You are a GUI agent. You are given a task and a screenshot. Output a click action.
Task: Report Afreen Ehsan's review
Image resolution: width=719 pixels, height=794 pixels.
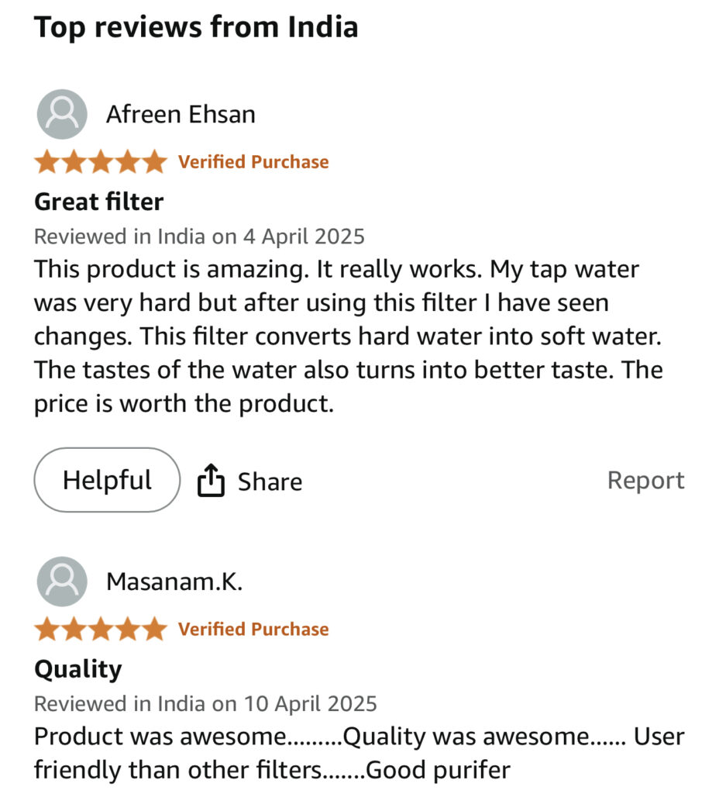tap(645, 481)
